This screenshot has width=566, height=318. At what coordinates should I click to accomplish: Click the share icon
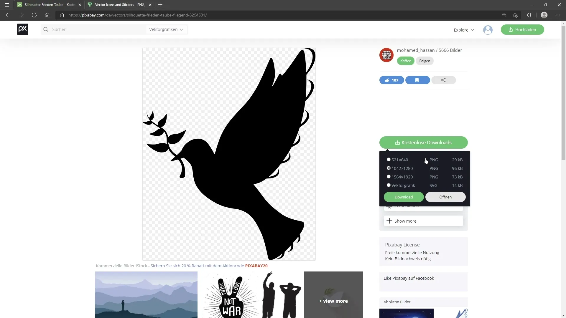[x=444, y=80]
